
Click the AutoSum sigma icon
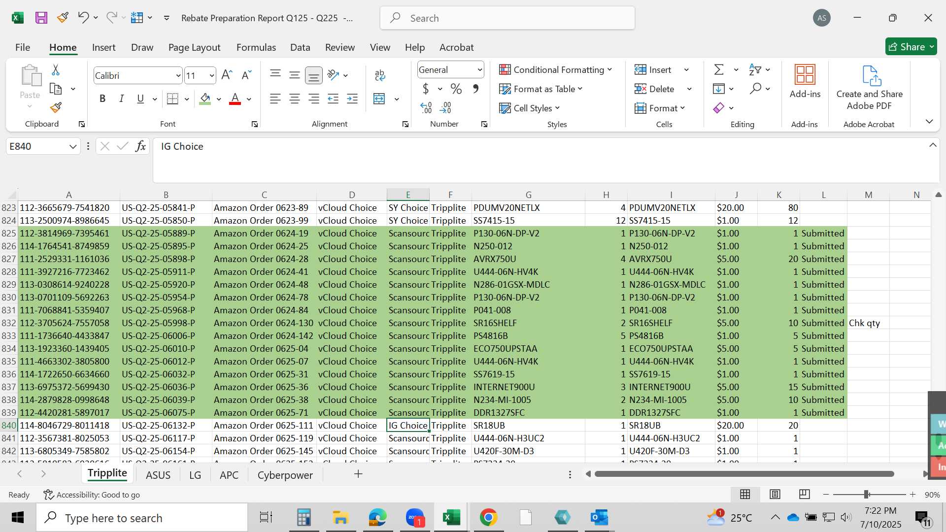(x=719, y=70)
